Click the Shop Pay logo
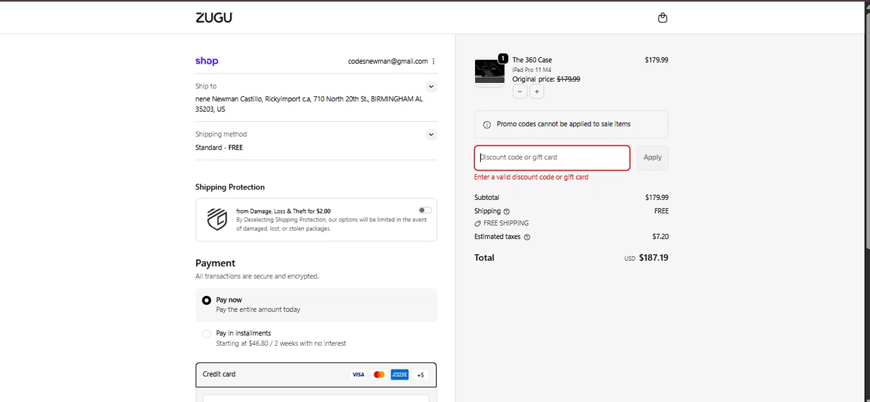 [x=206, y=61]
